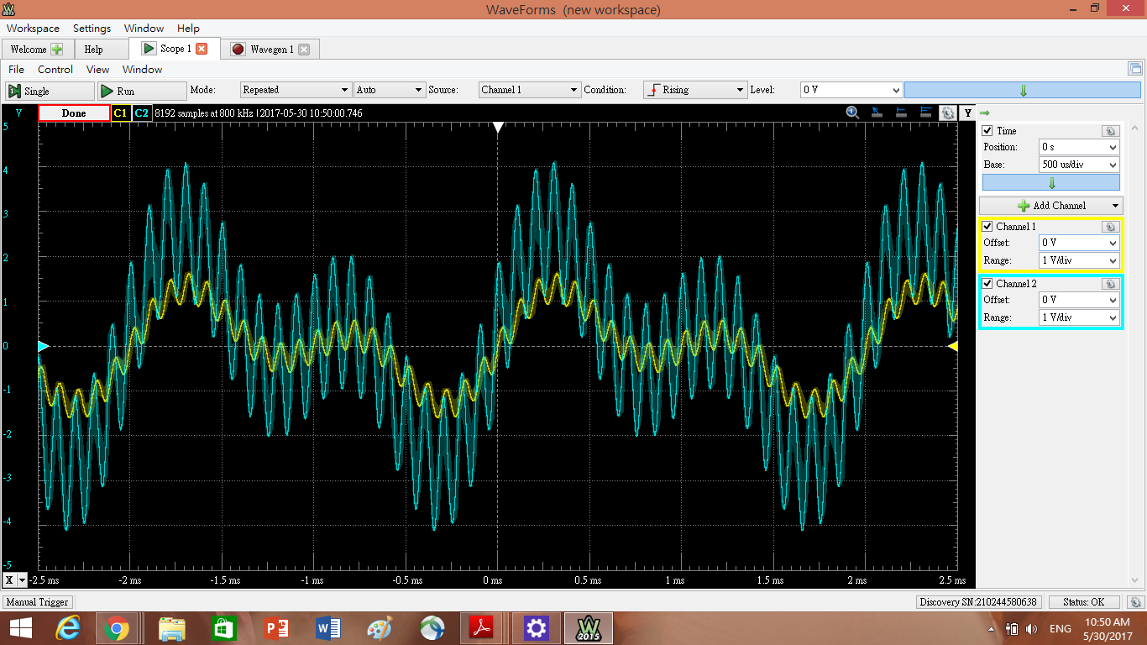Open the trigger Mode Repeated dropdown
The width and height of the screenshot is (1147, 645).
tap(295, 88)
